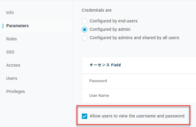The height and width of the screenshot is (127, 196).
Task: Click the Field column header
Action: point(105,65)
